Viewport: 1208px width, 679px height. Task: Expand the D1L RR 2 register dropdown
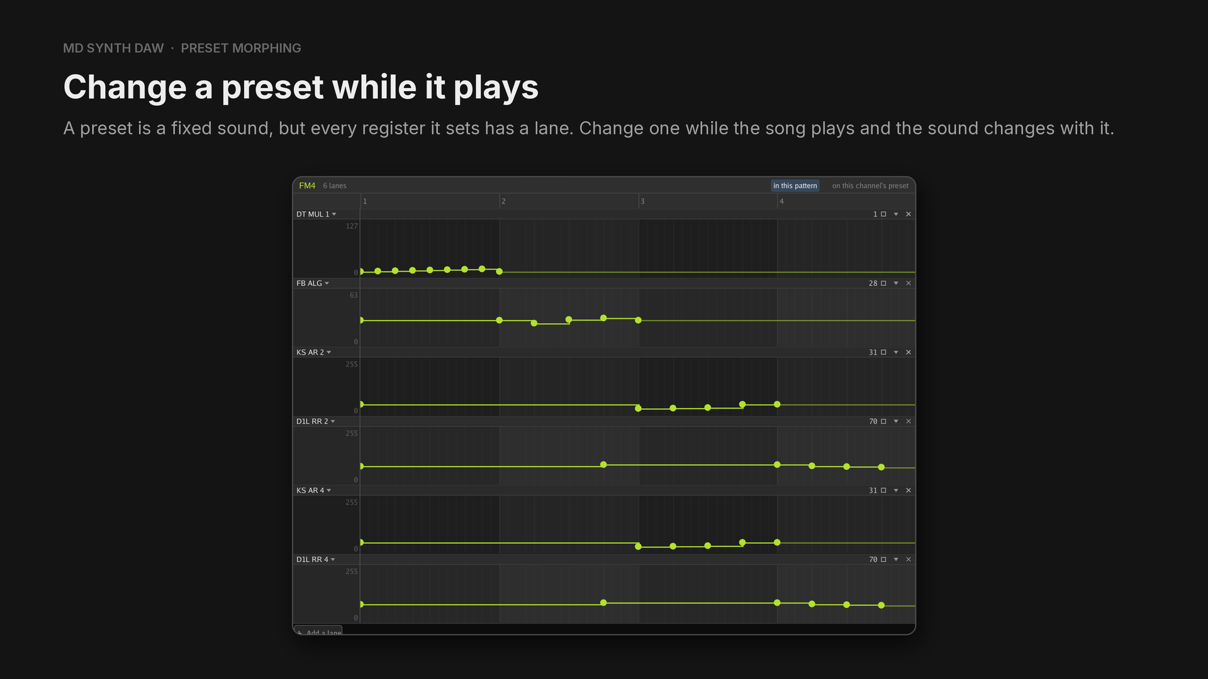316,421
